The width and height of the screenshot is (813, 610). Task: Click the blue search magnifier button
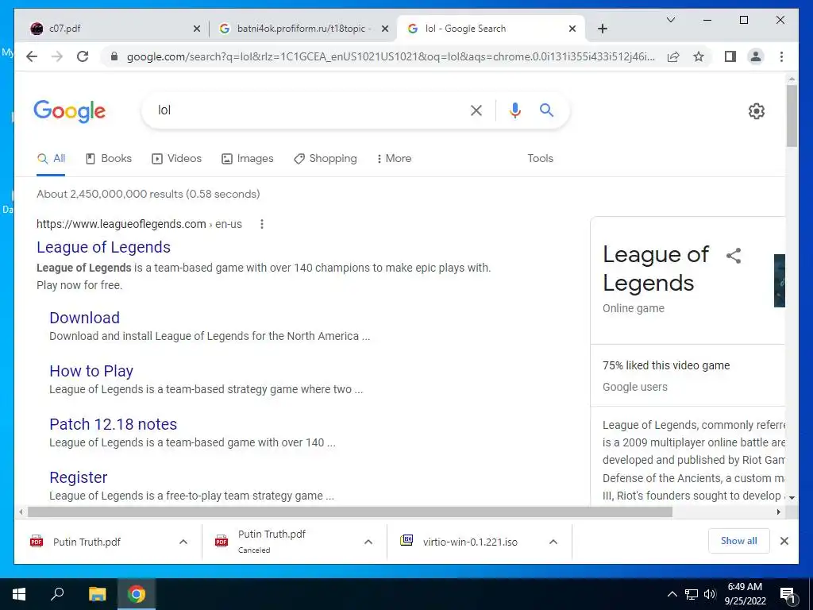546,110
